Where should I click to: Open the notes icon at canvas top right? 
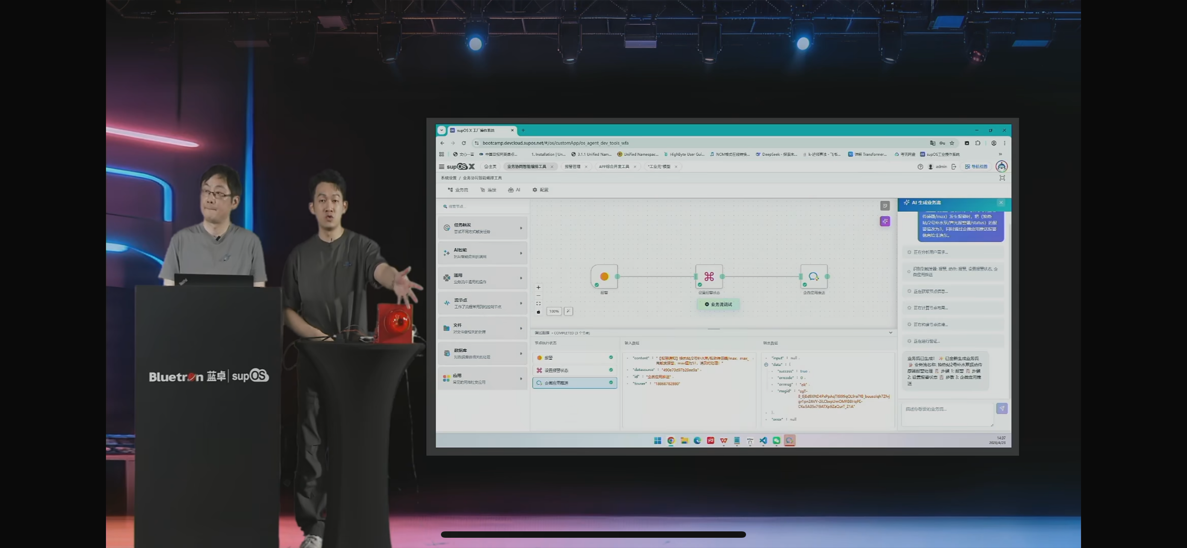(885, 206)
